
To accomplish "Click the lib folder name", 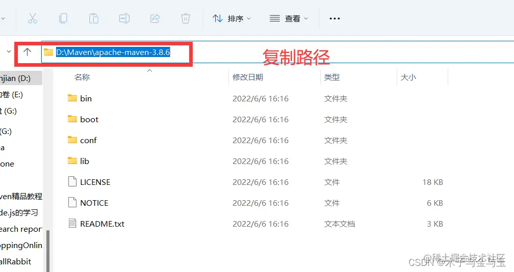I will tap(85, 161).
